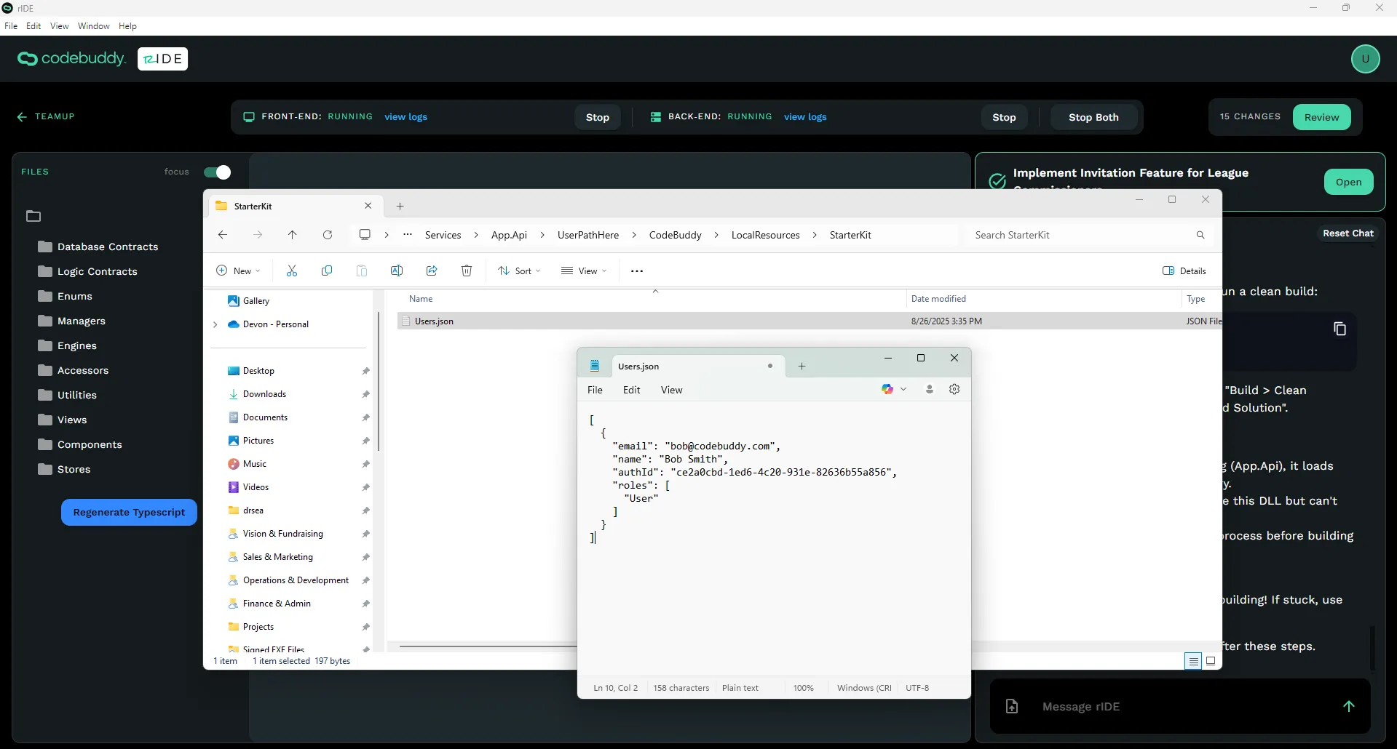The height and width of the screenshot is (749, 1397).
Task: Click the TEAMUP back arrow
Action: tap(22, 116)
